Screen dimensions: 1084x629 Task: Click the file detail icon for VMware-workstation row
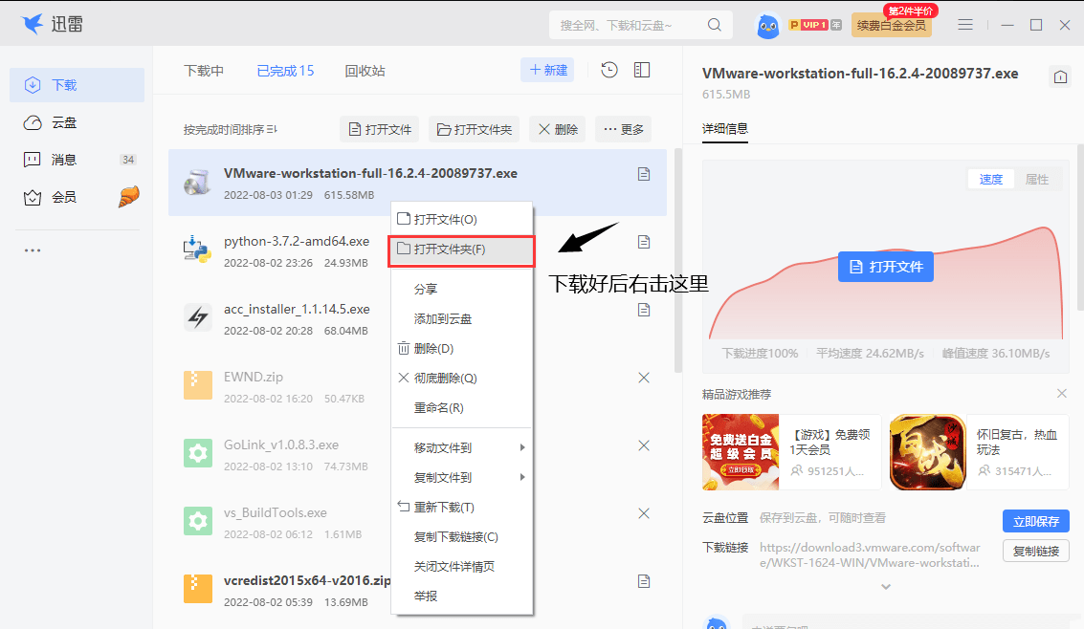pos(644,174)
